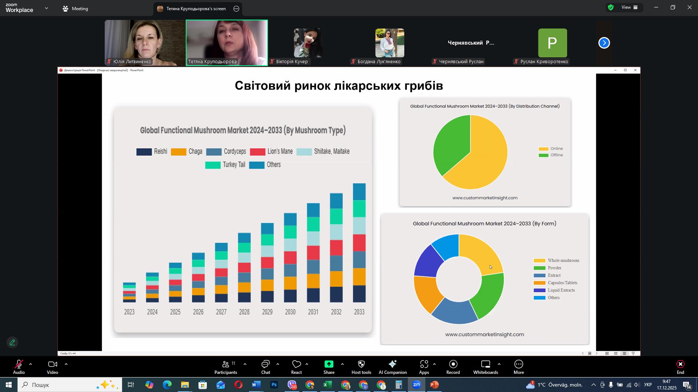This screenshot has width=698, height=392.
Task: Click the annotation pencil icon
Action: [12, 342]
